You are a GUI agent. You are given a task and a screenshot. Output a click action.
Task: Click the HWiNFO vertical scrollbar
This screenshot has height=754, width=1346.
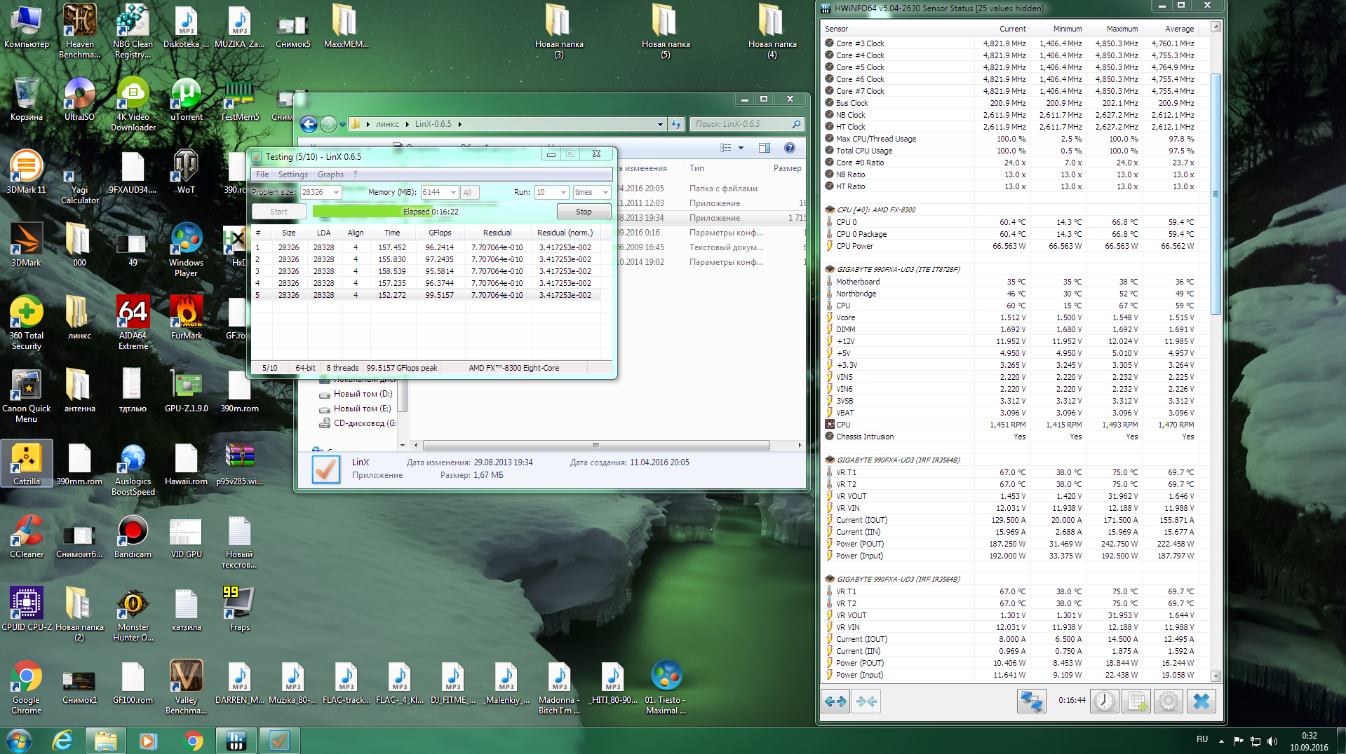1216,195
